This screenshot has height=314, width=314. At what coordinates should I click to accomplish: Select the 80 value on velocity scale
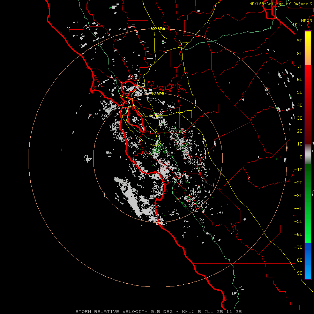(300, 53)
